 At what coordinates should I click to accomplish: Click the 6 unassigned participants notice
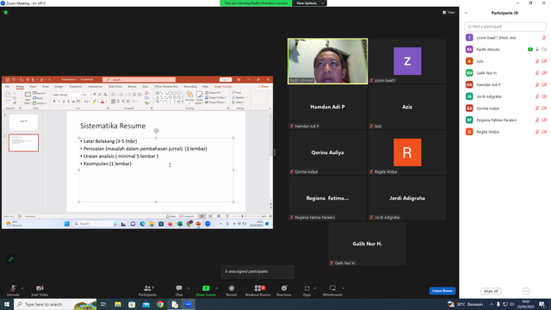tap(257, 271)
